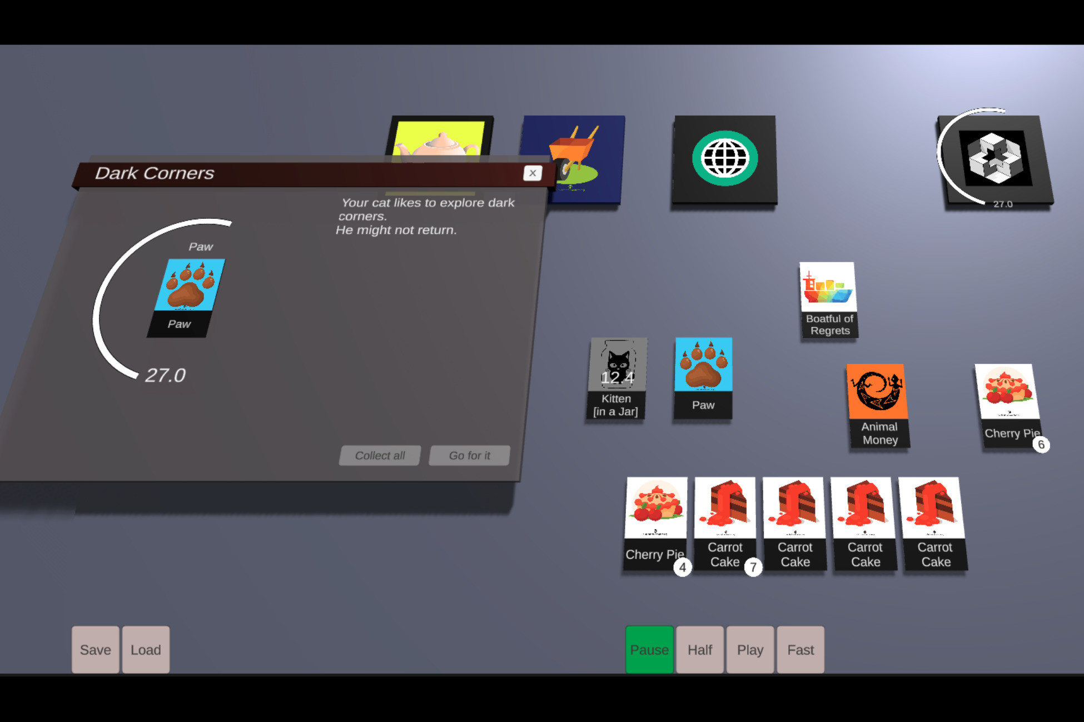Click the cube puzzle card with 27.0 timer
This screenshot has width=1084, height=722.
click(995, 158)
